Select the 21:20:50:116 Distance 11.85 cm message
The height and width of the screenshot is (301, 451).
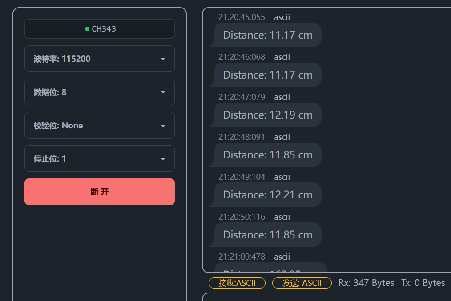(267, 235)
